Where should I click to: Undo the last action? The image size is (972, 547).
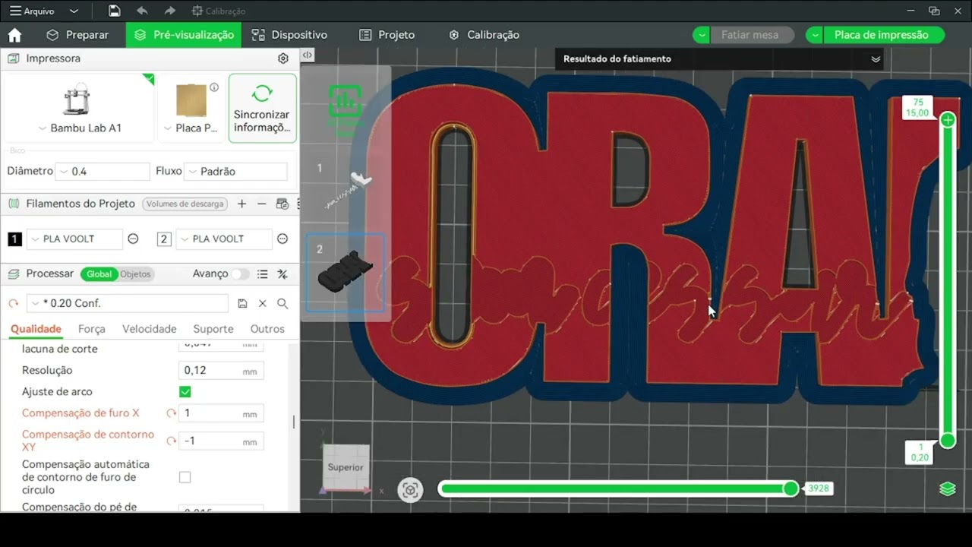coord(142,11)
